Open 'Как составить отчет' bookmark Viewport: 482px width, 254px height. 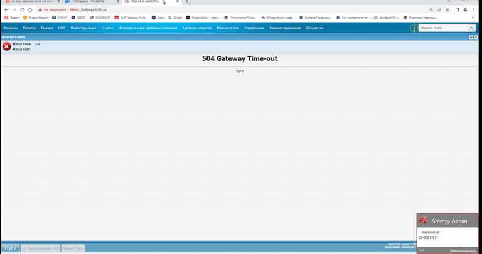tap(353, 18)
